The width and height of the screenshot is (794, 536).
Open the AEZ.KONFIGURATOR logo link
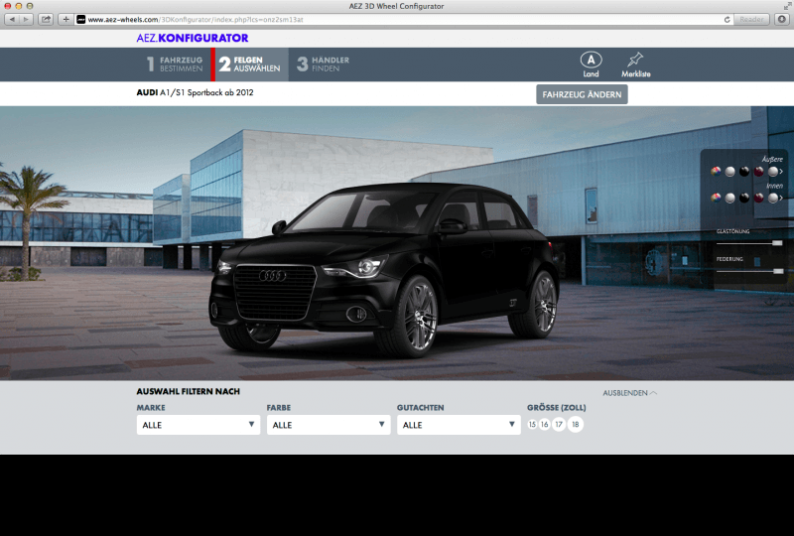193,38
